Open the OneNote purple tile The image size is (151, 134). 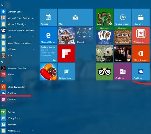pyautogui.click(x=123, y=72)
